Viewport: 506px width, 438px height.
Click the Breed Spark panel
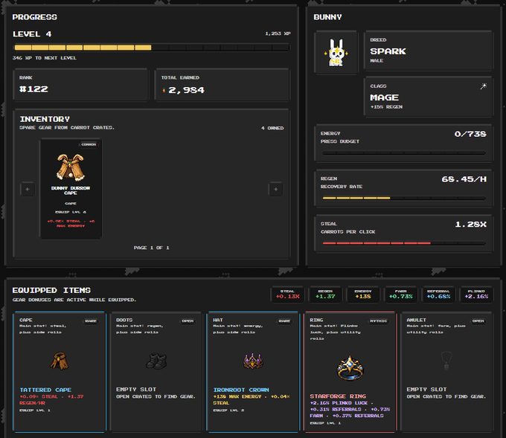point(428,51)
